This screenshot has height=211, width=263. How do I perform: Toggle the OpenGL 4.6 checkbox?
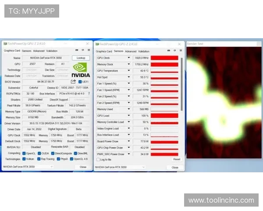71,159
